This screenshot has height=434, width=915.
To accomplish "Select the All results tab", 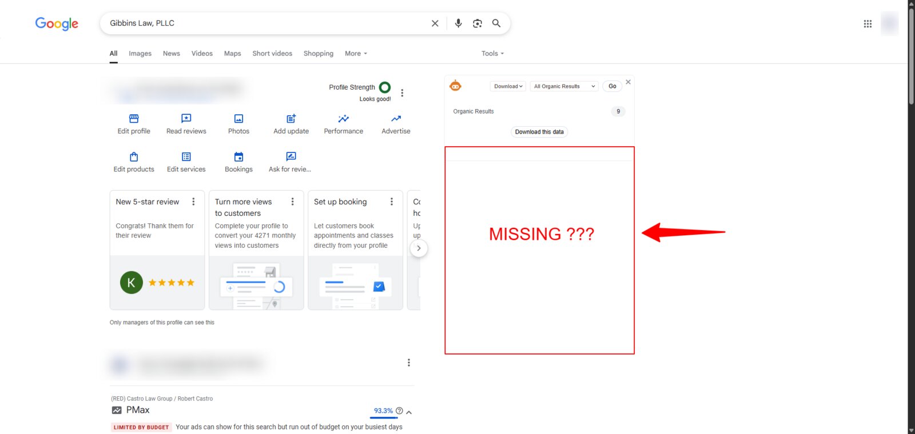I will click(x=114, y=53).
